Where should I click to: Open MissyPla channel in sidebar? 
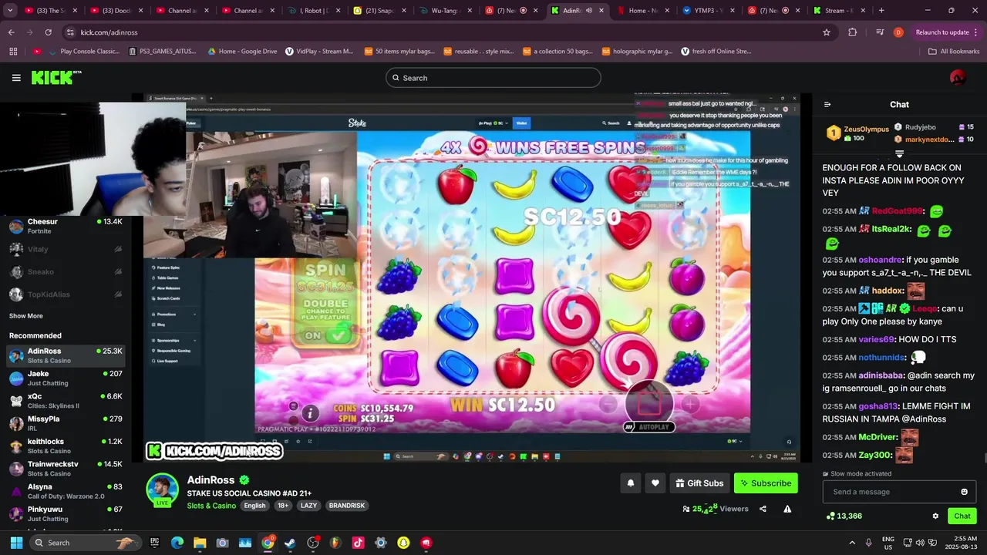pyautogui.click(x=66, y=423)
